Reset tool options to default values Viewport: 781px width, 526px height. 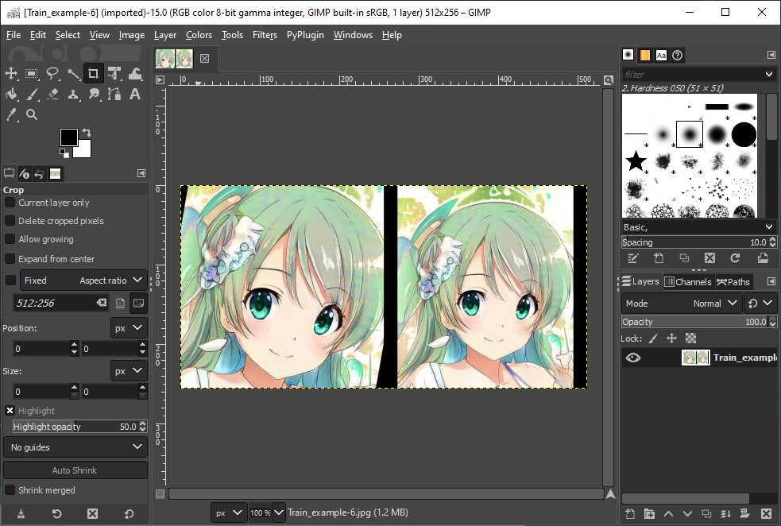(x=129, y=513)
